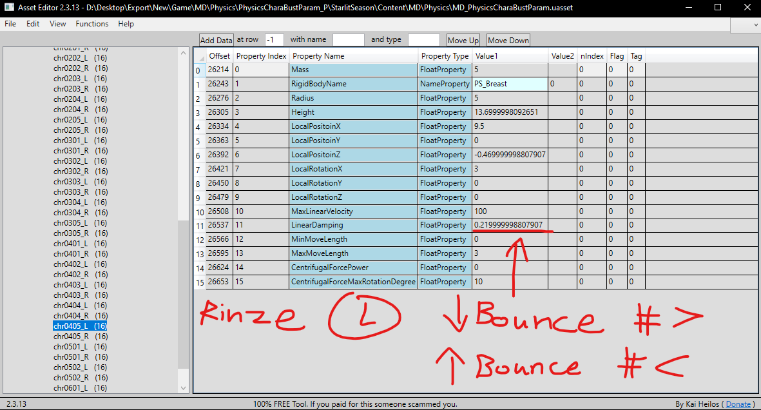This screenshot has height=410, width=761.
Task: Click the LocalPositoinX value 9.5
Action: pyautogui.click(x=510, y=126)
